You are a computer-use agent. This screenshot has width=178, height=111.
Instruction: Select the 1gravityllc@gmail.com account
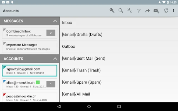pos(29,71)
